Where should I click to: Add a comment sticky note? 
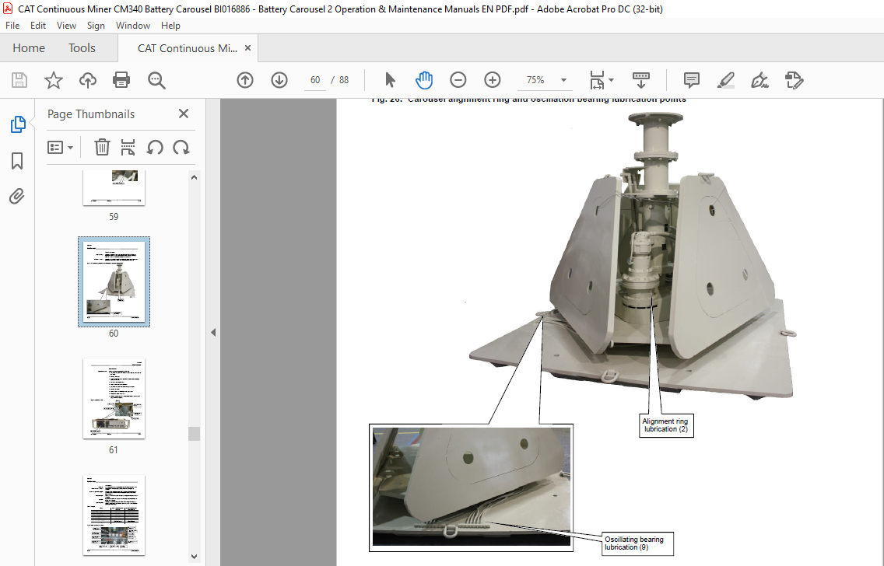click(x=691, y=80)
